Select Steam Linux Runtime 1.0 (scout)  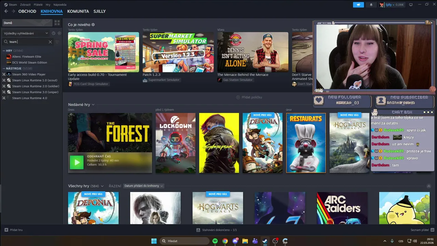point(34,80)
